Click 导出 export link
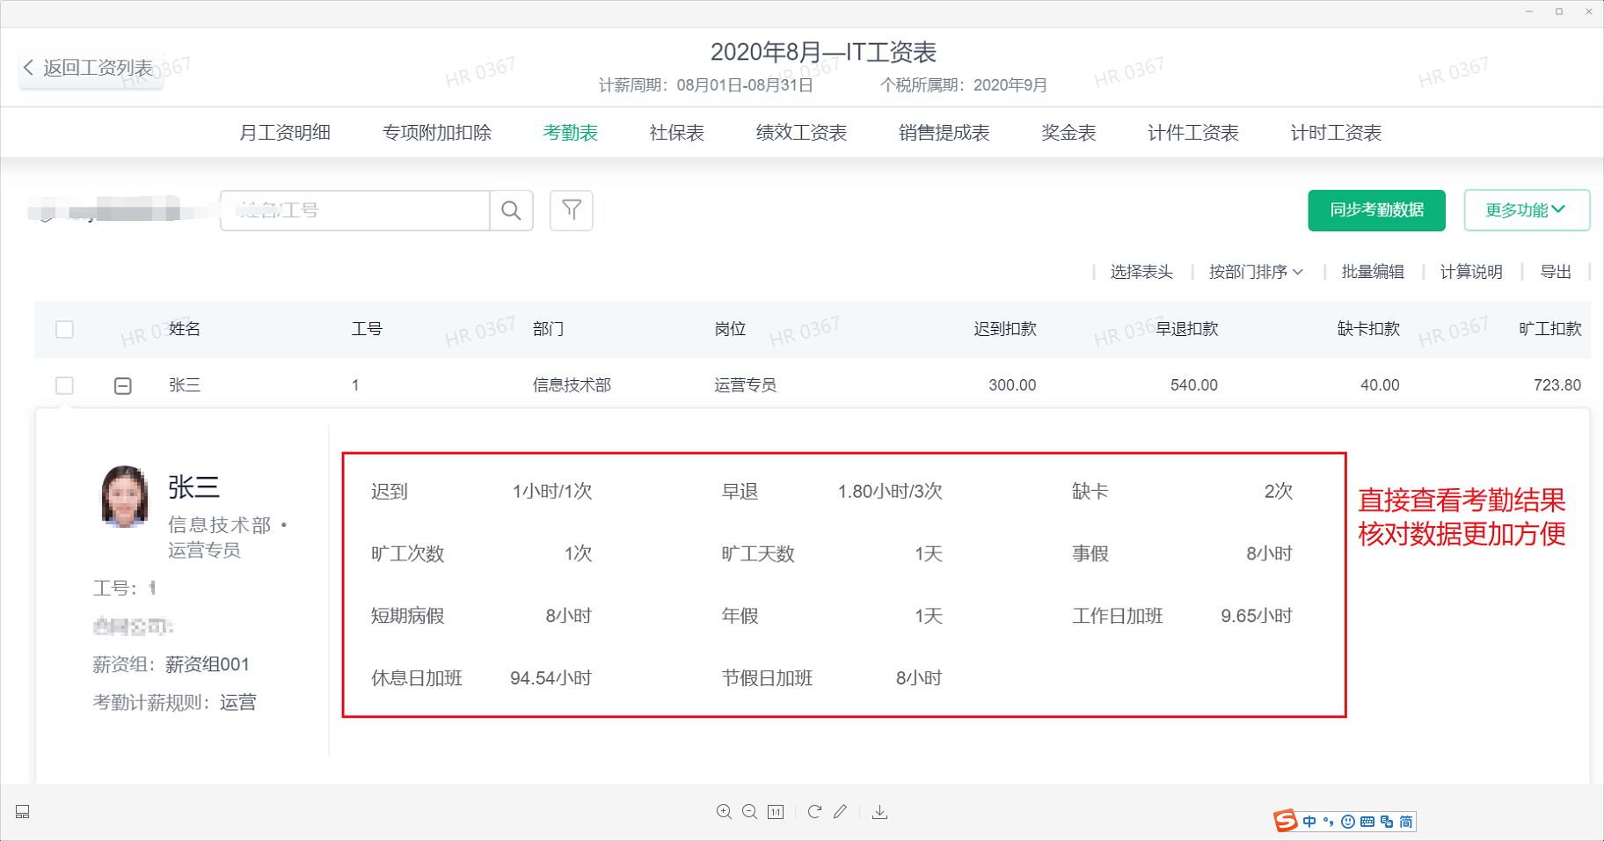 tap(1556, 272)
